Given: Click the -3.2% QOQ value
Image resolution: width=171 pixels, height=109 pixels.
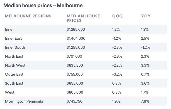Looking at the screenshot, I should point(117,75).
